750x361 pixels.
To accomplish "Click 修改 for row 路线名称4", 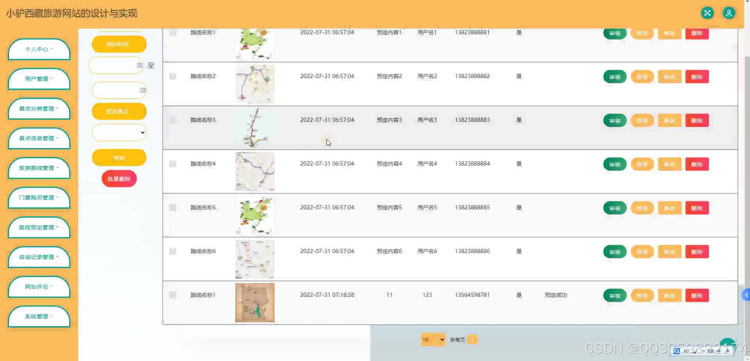I will tap(669, 164).
